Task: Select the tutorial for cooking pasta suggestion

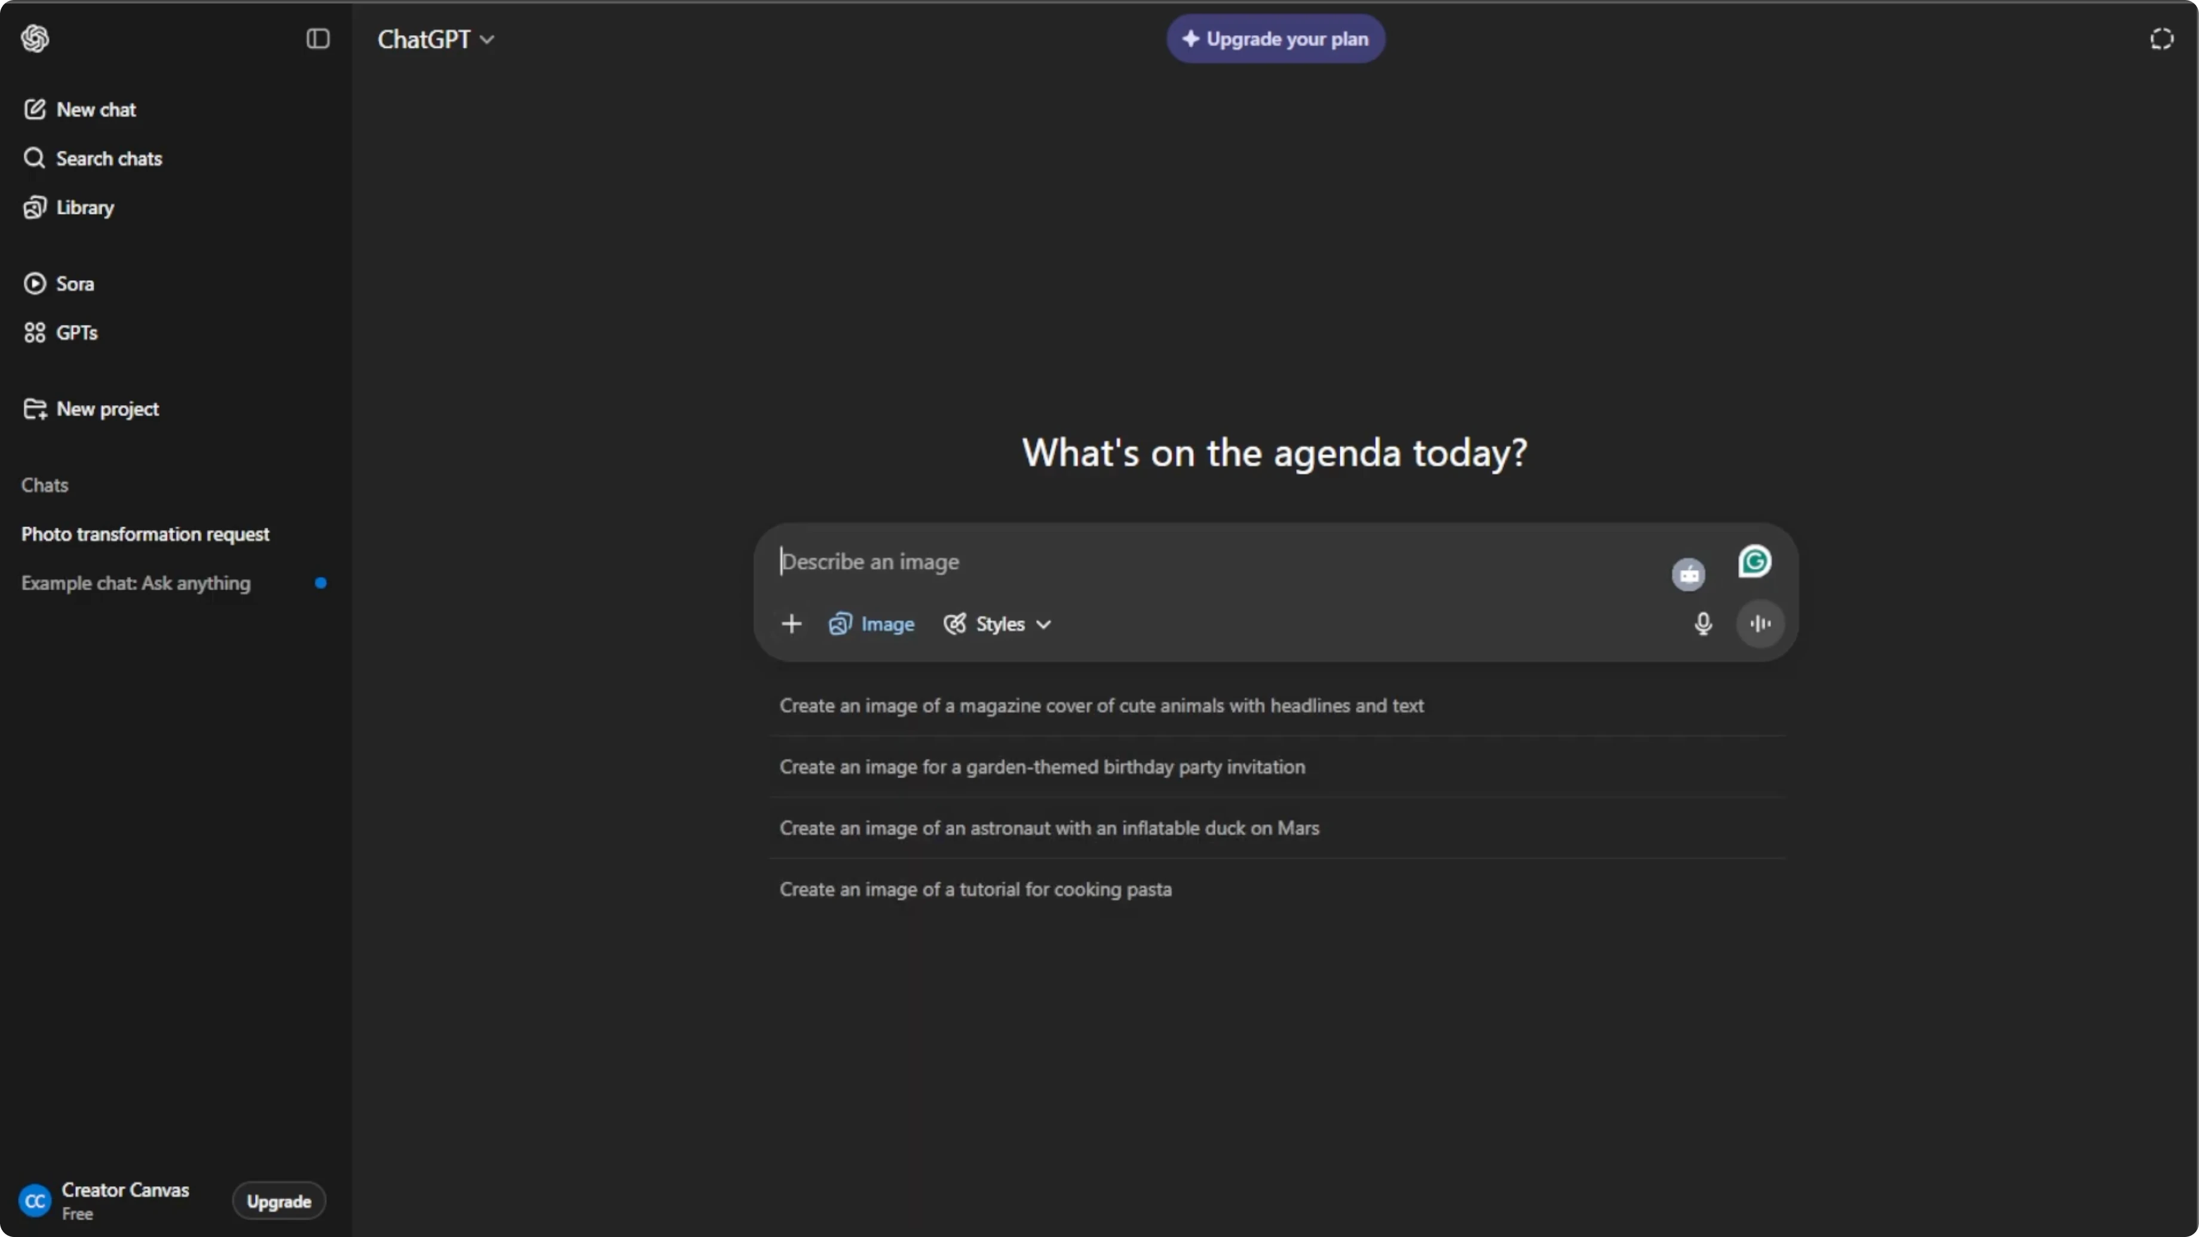Action: pyautogui.click(x=1277, y=890)
